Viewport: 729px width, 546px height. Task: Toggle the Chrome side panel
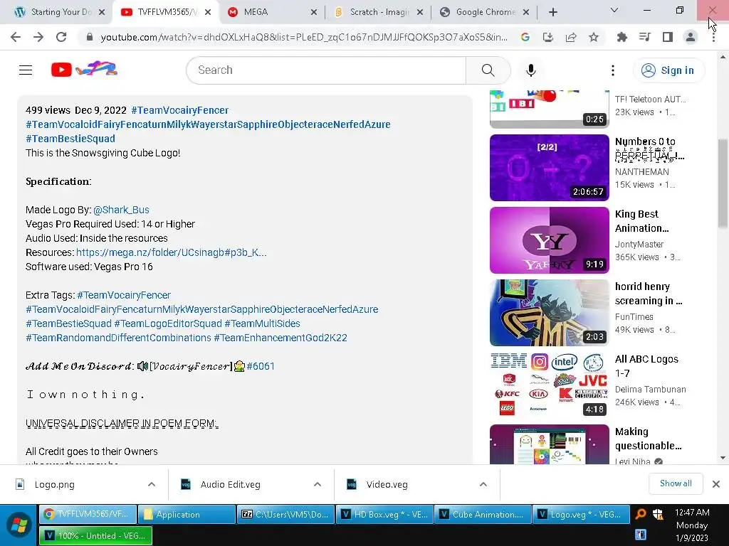click(668, 37)
